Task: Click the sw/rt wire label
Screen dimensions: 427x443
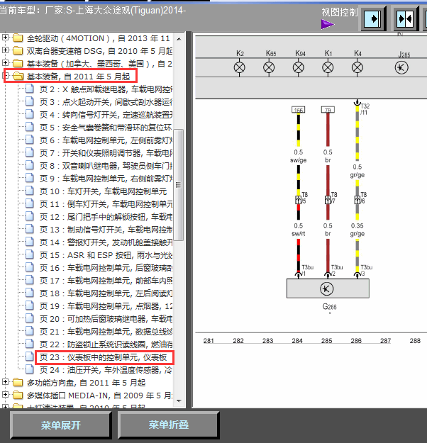Action: point(299,234)
